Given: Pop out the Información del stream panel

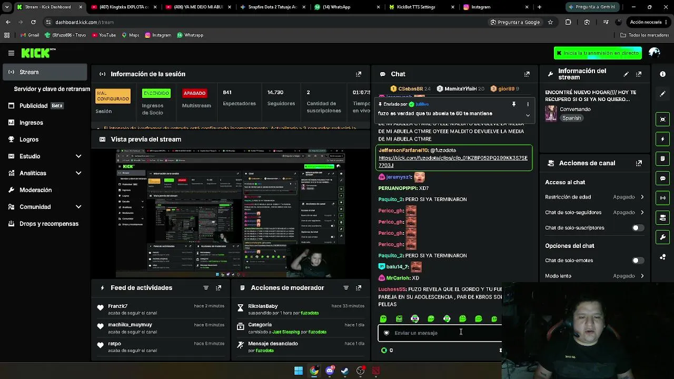Looking at the screenshot, I should [639, 74].
